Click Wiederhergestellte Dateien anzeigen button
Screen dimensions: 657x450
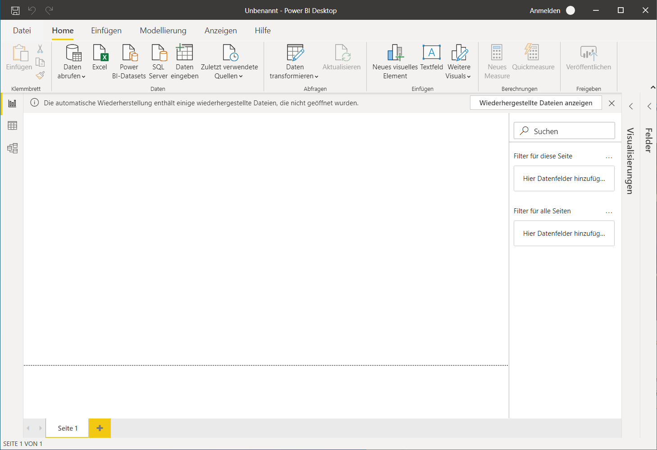point(536,103)
